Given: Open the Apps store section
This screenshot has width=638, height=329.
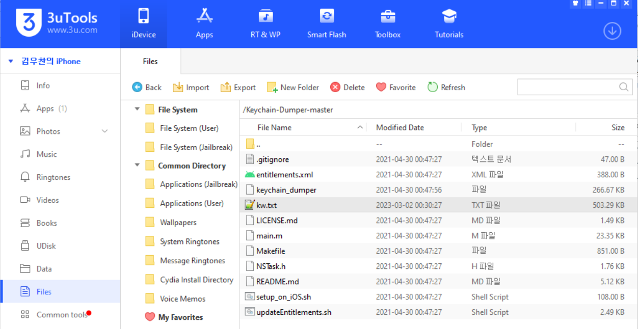Looking at the screenshot, I should click(204, 24).
